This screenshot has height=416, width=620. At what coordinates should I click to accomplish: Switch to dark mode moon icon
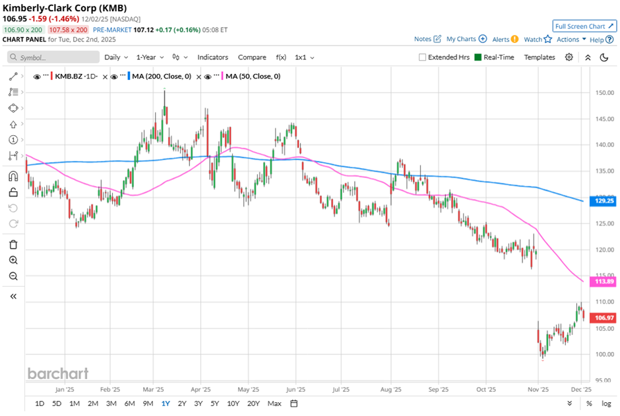(x=604, y=57)
